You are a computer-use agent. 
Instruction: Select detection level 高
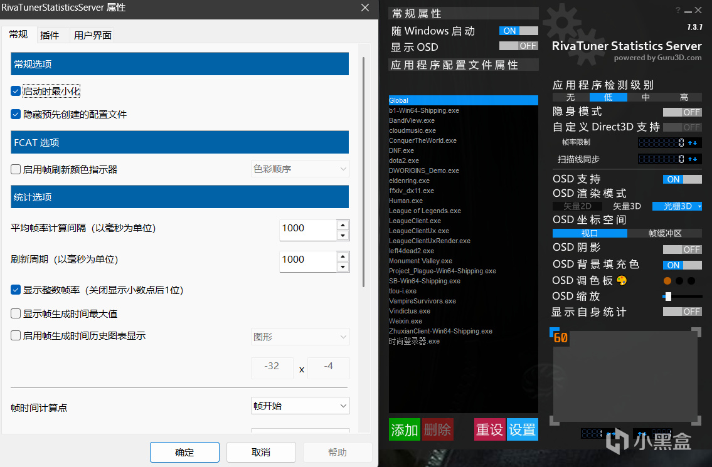pos(684,97)
